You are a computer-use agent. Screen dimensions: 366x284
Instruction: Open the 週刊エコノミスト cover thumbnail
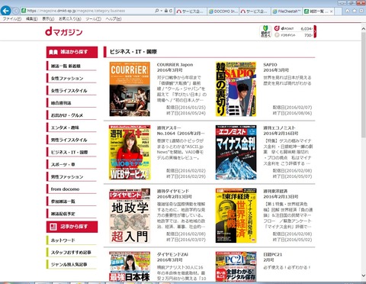pyautogui.click(x=236, y=152)
